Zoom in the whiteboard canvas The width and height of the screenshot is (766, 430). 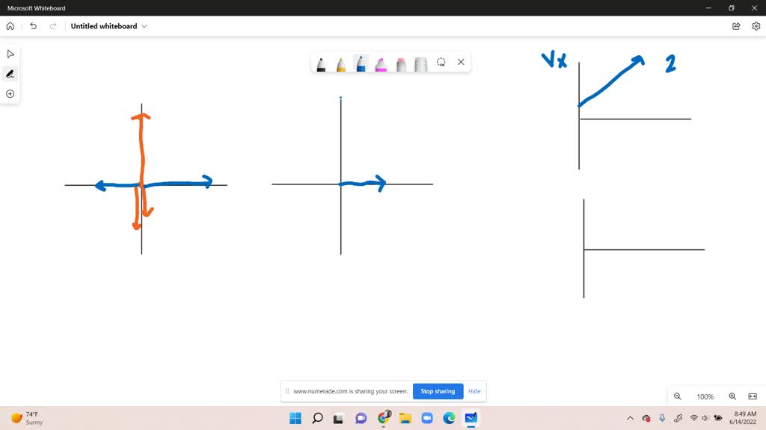point(732,396)
